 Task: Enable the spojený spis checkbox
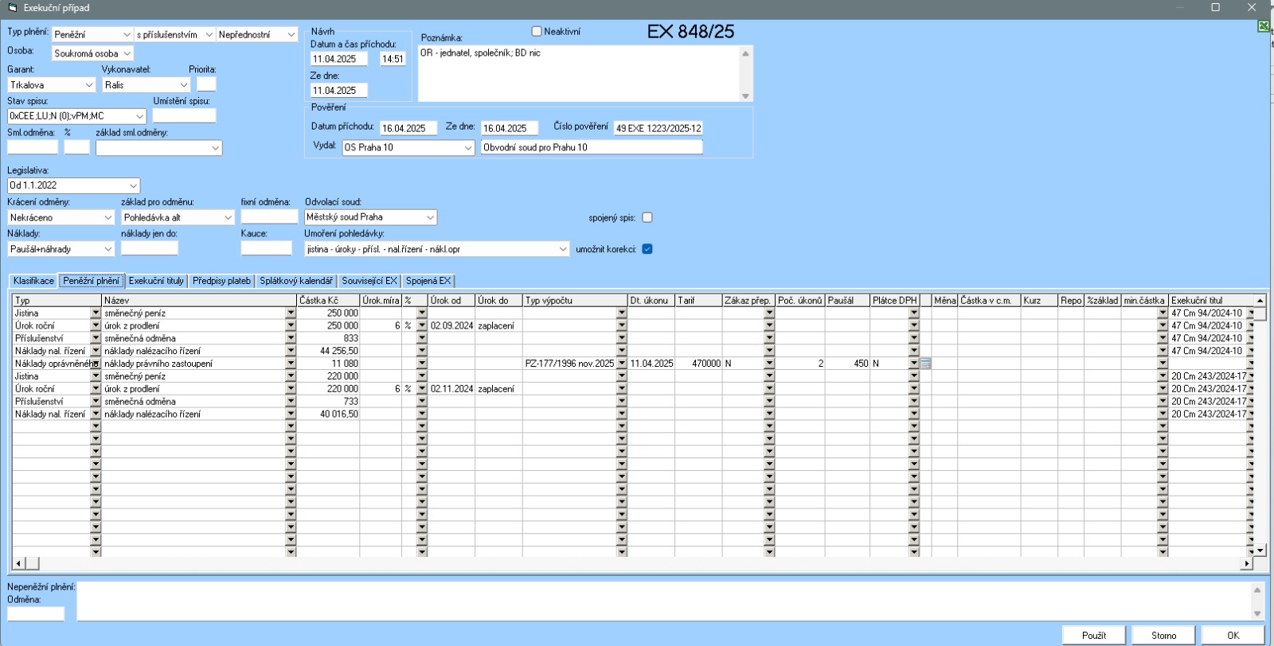(x=647, y=218)
